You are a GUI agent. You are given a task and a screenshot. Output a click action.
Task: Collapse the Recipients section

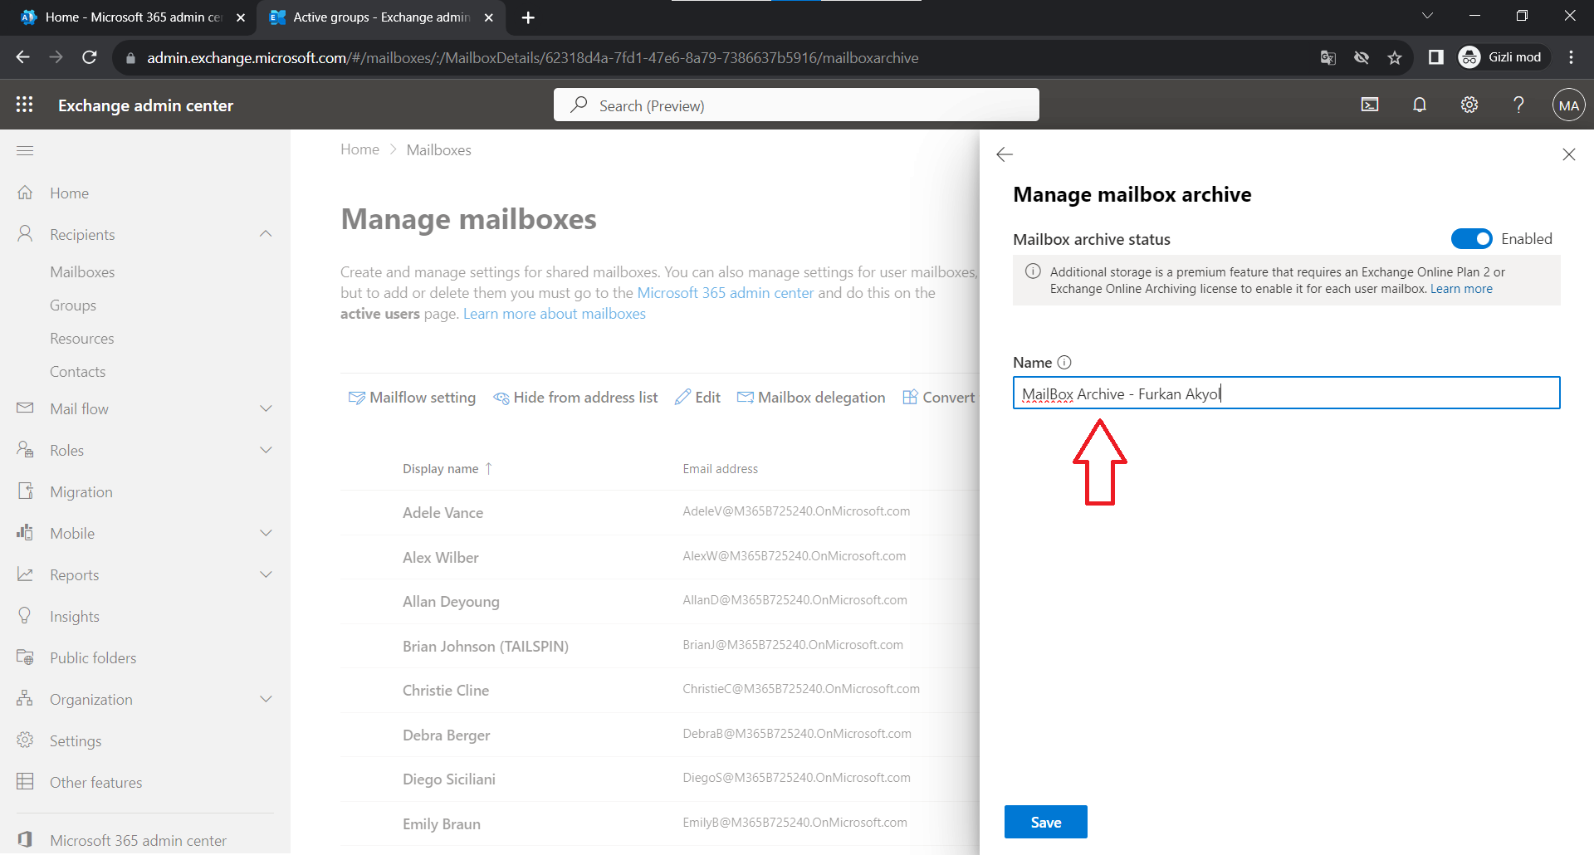click(x=266, y=234)
